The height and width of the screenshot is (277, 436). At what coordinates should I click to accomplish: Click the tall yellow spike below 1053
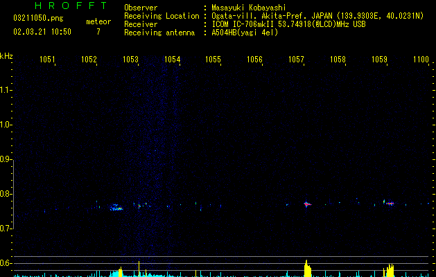[x=139, y=269]
